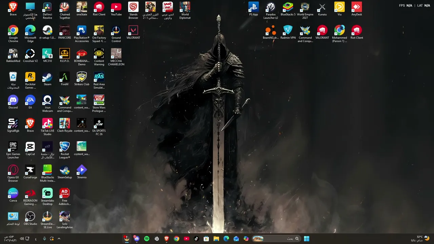The height and width of the screenshot is (244, 434).
Task: Open the SignalRgb shortcut
Action: (13, 126)
